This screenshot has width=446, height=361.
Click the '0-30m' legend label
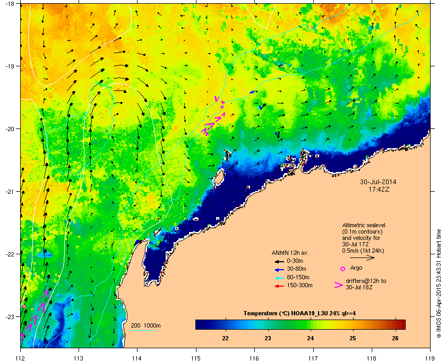point(295,261)
